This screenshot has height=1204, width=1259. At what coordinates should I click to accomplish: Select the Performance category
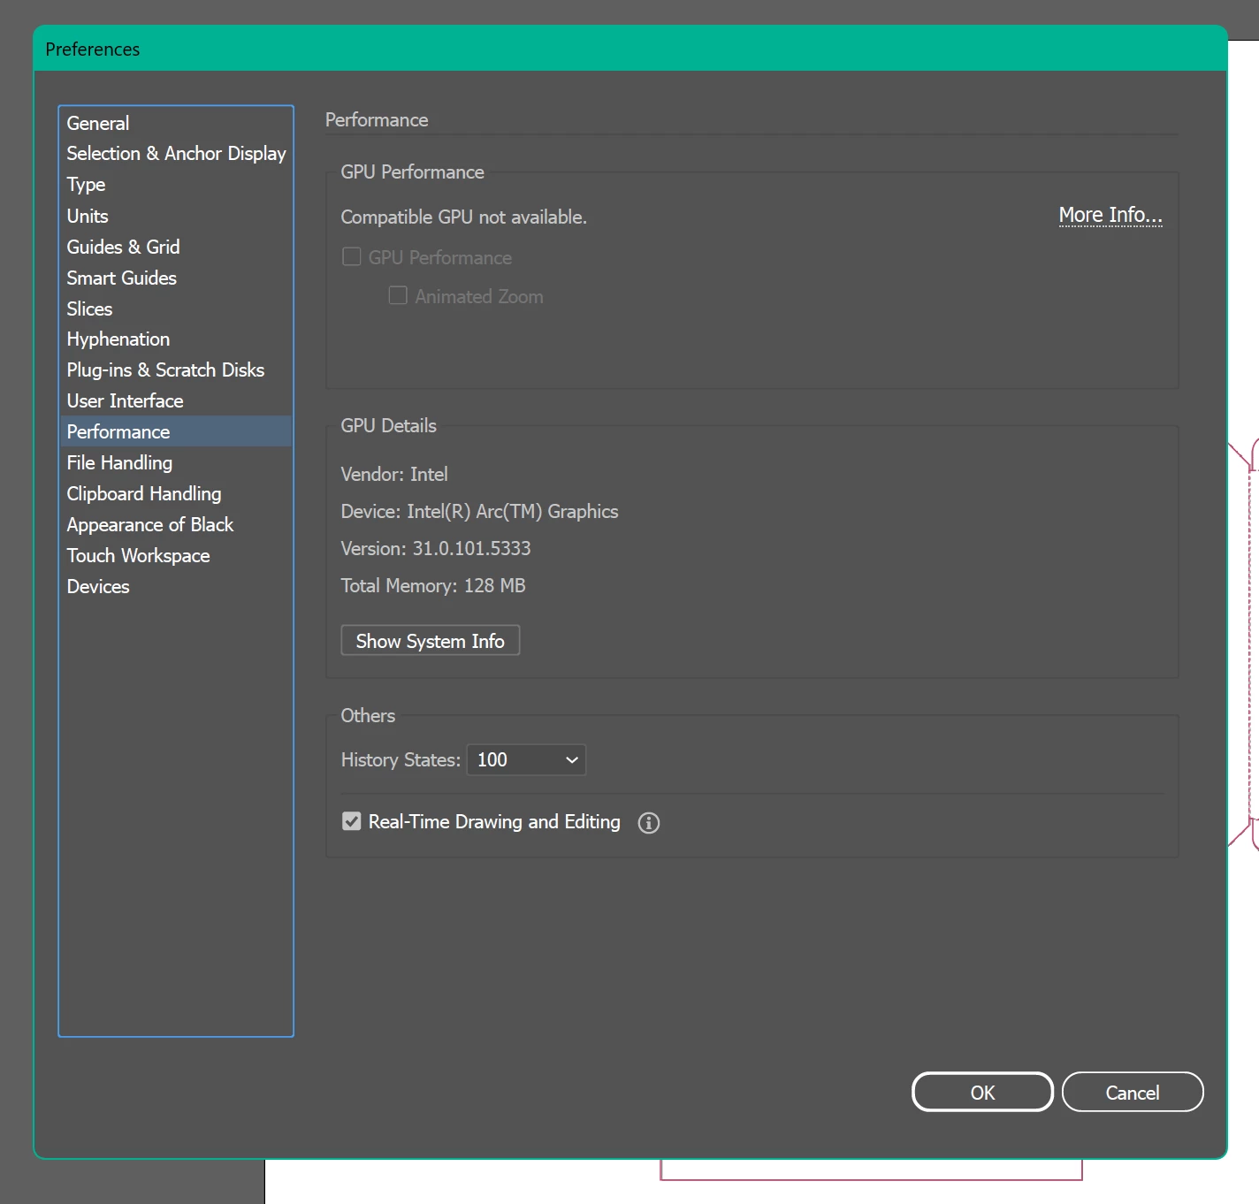coord(175,431)
